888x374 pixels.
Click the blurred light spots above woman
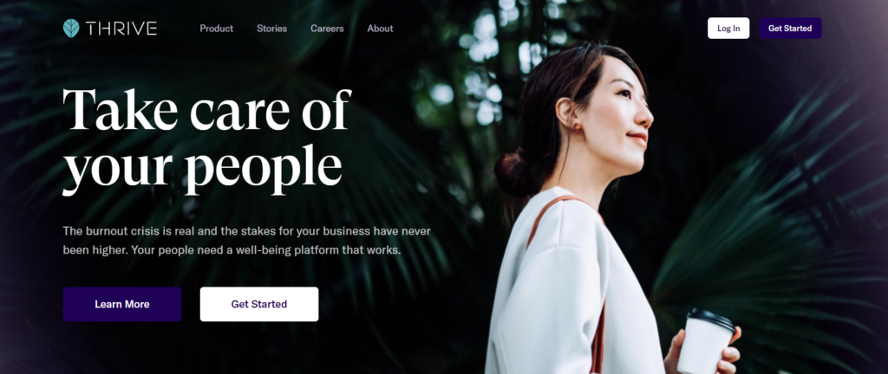click(x=481, y=68)
